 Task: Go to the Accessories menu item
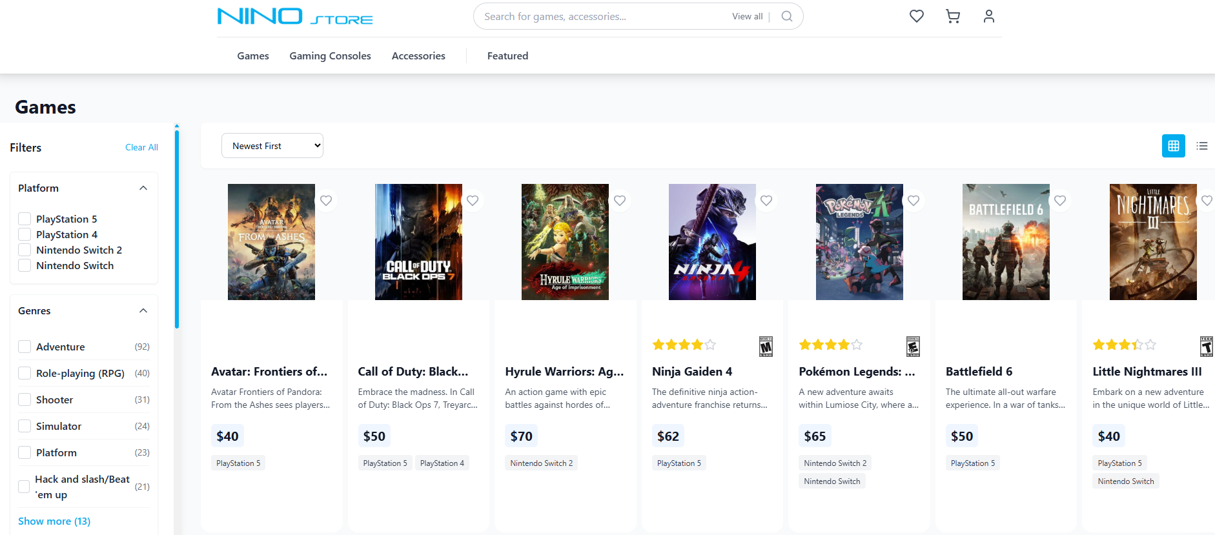(418, 56)
